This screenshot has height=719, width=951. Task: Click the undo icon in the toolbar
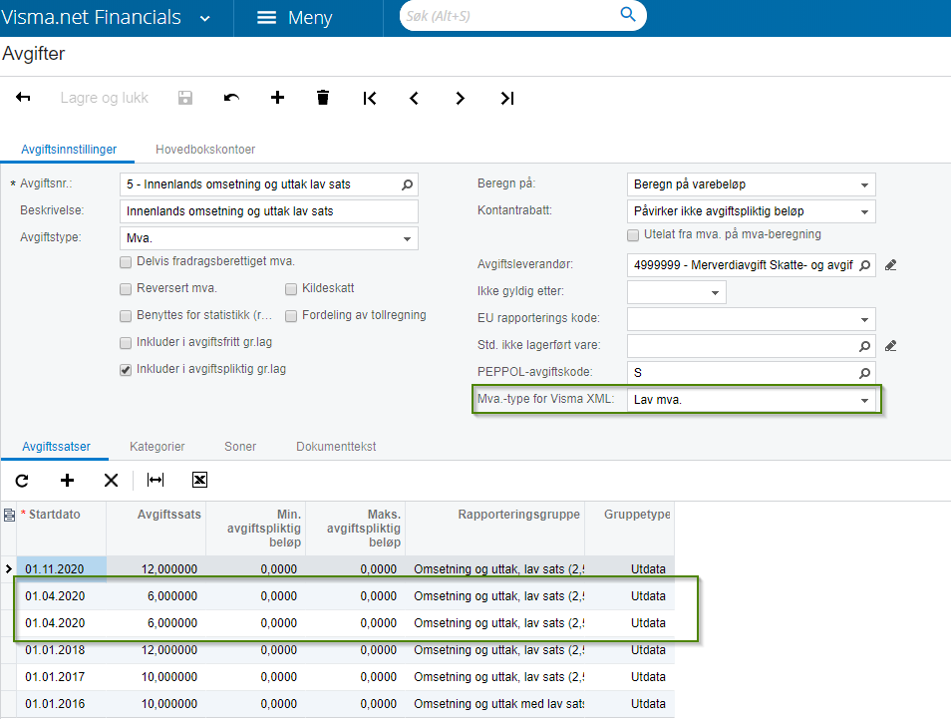point(231,98)
